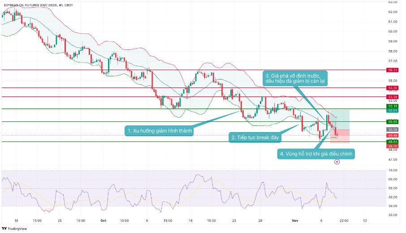This screenshot has width=406, height=233.
Task: Click the red 49.48 current price label
Action: (x=392, y=135)
